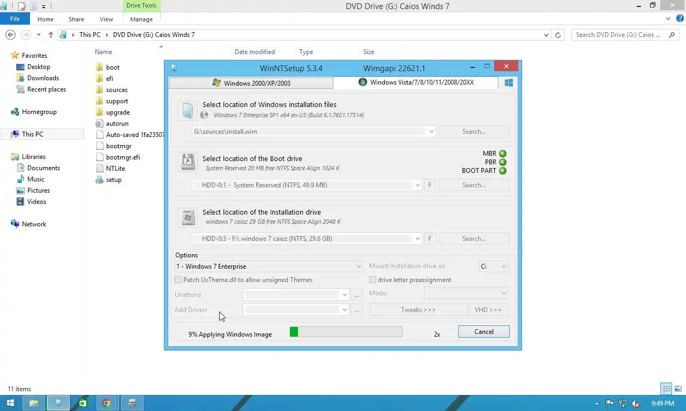The height and width of the screenshot is (411, 686).
Task: Open the Share ribbon tab
Action: pos(76,19)
